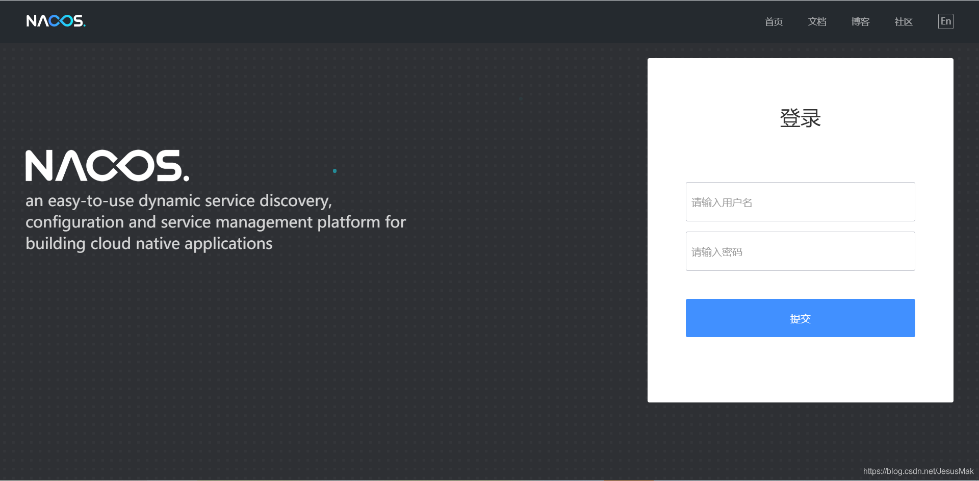979x481 pixels.
Task: Click the blue 提交 submit button
Action: click(x=800, y=318)
